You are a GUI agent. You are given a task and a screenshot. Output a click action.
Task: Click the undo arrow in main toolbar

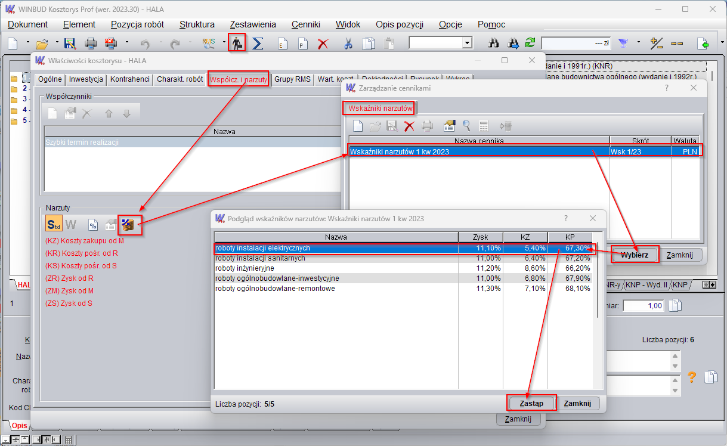coord(145,44)
